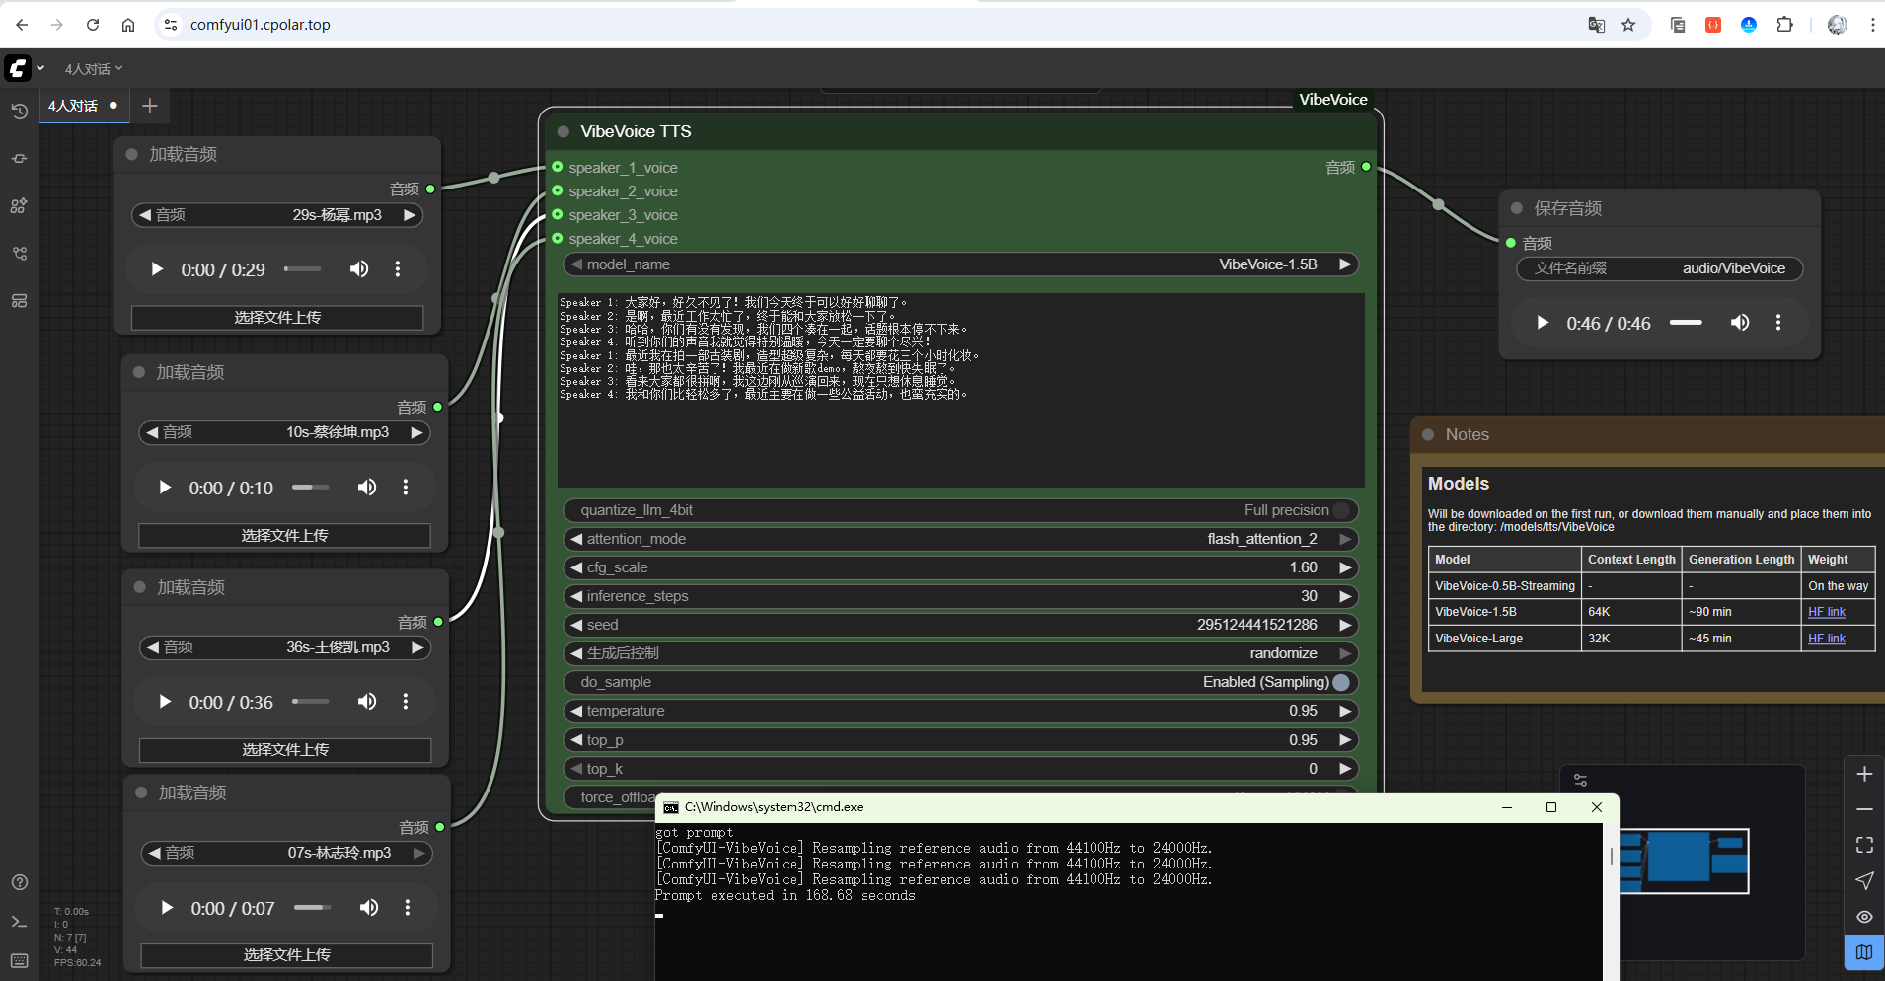Expand the 4人对话 workflow title dropdown
The width and height of the screenshot is (1885, 981).
(x=94, y=69)
